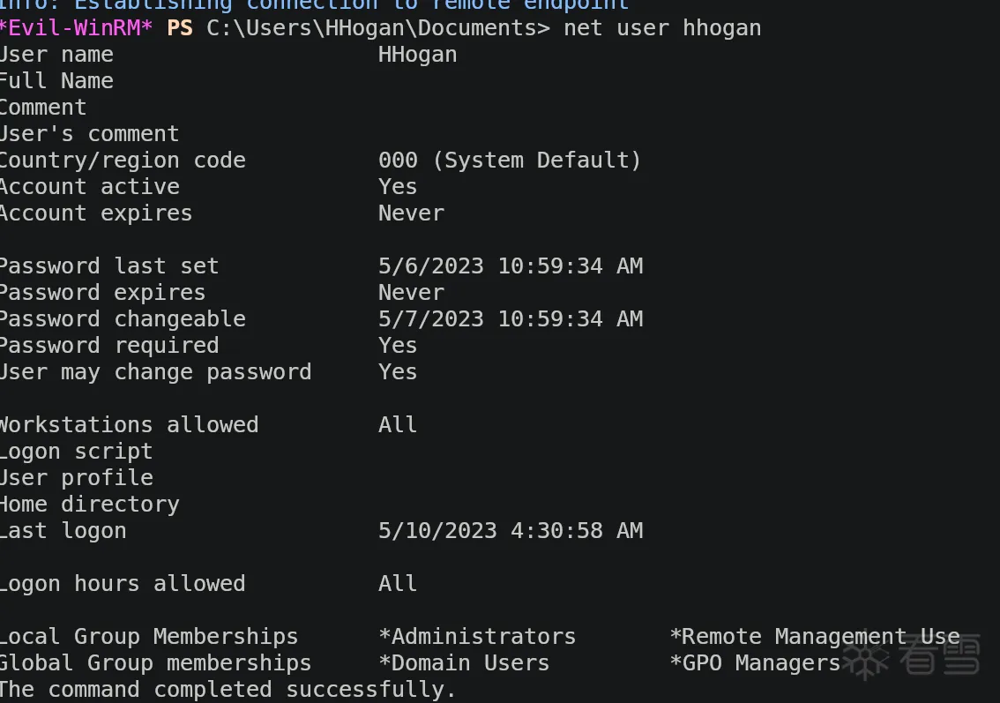Image resolution: width=1000 pixels, height=703 pixels.
Task: Click the typed command 'net user hhogan'
Action: [662, 28]
